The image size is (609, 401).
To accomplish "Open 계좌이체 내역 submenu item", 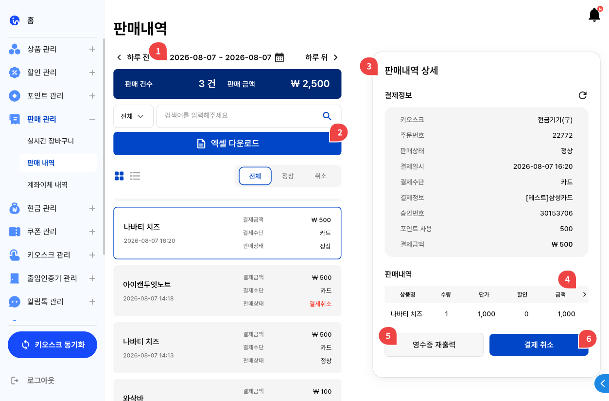I will coord(47,184).
